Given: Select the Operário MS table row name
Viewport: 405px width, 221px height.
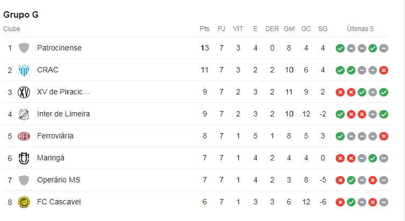Looking at the screenshot, I should click(x=59, y=180).
